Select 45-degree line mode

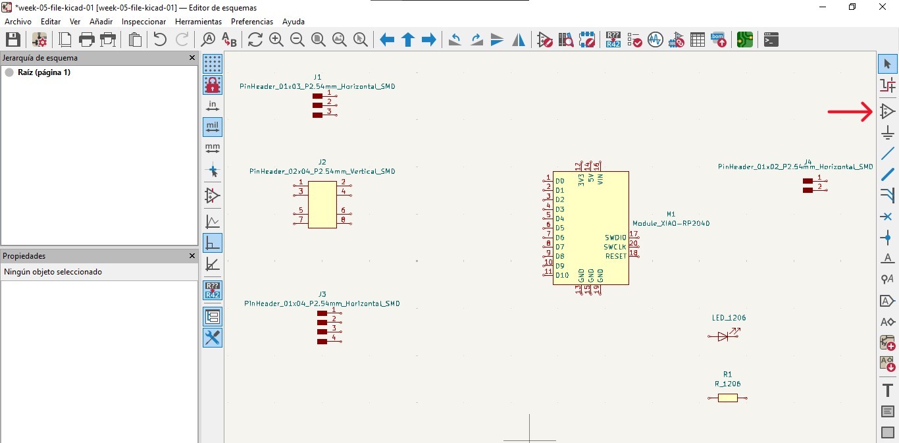point(213,264)
